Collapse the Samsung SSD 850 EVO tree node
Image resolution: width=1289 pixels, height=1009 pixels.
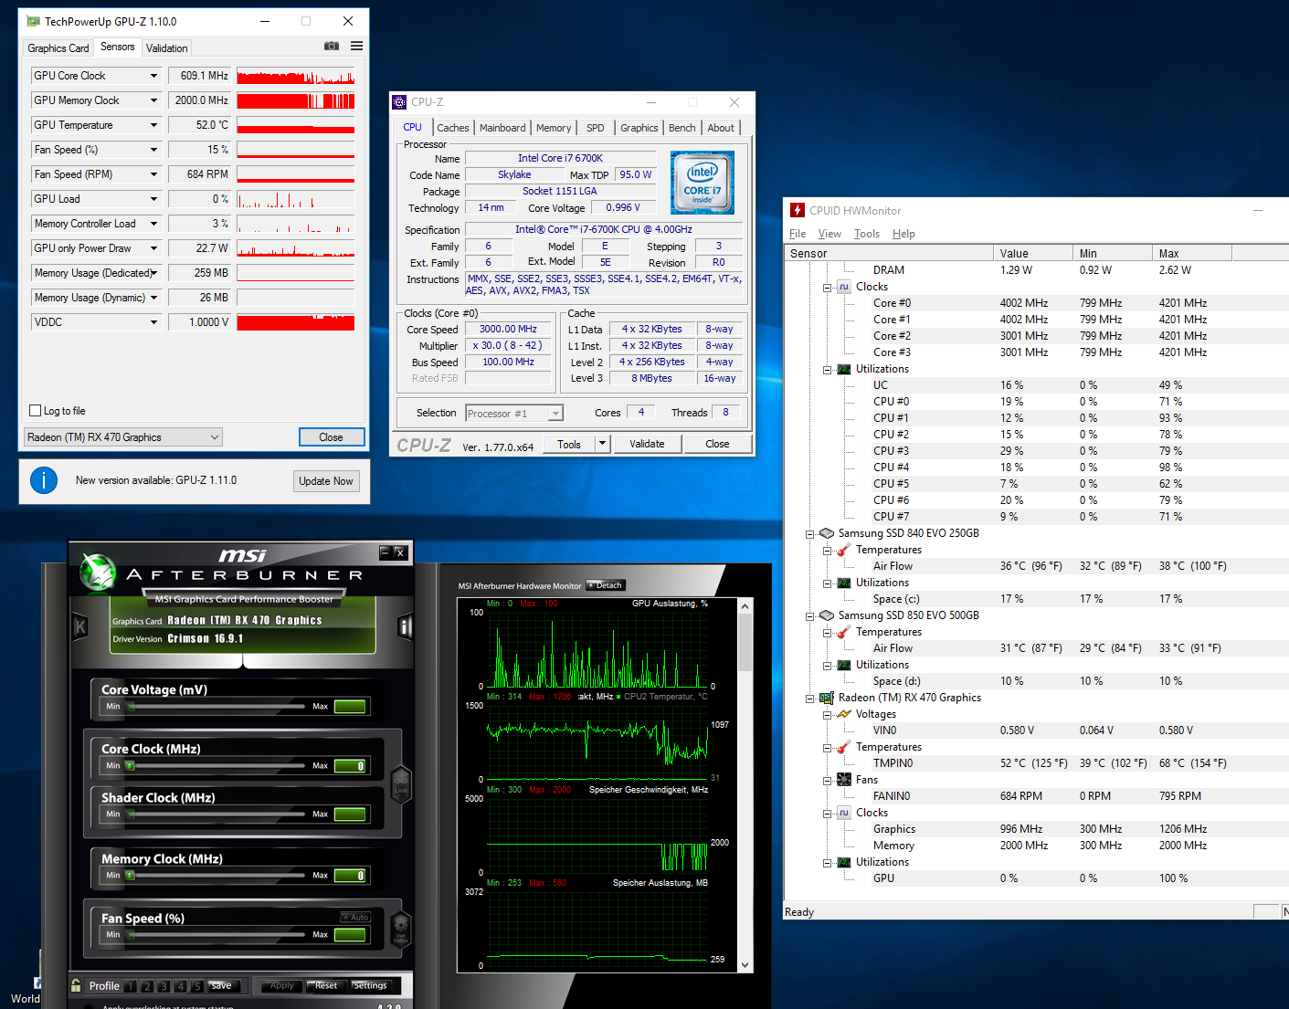(x=809, y=616)
